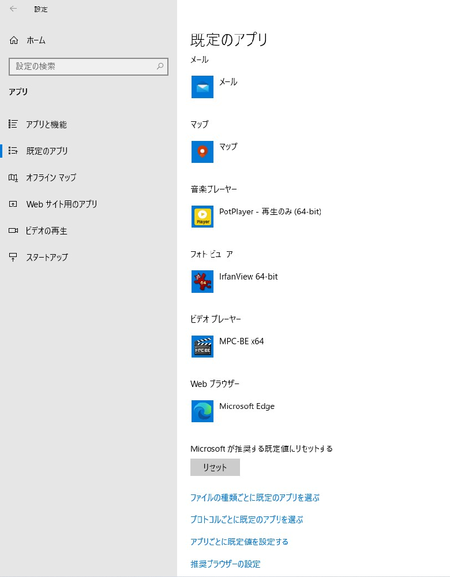The image size is (450, 577).
Task: Click the メール app icon
Action: pos(202,87)
